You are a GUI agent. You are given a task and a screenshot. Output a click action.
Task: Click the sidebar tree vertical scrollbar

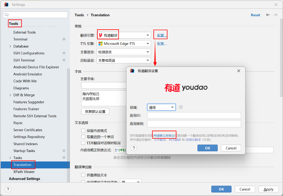[68, 125]
